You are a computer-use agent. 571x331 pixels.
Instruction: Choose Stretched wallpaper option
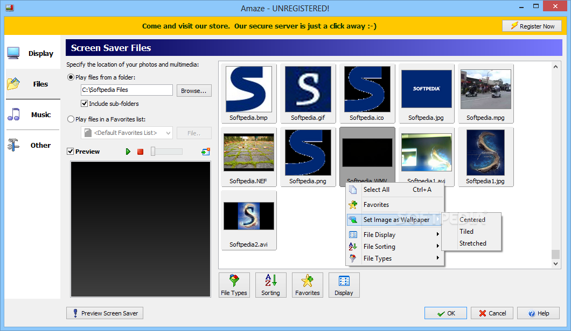[472, 243]
